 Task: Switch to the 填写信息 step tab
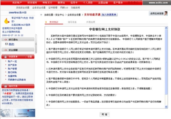pos(72,22)
